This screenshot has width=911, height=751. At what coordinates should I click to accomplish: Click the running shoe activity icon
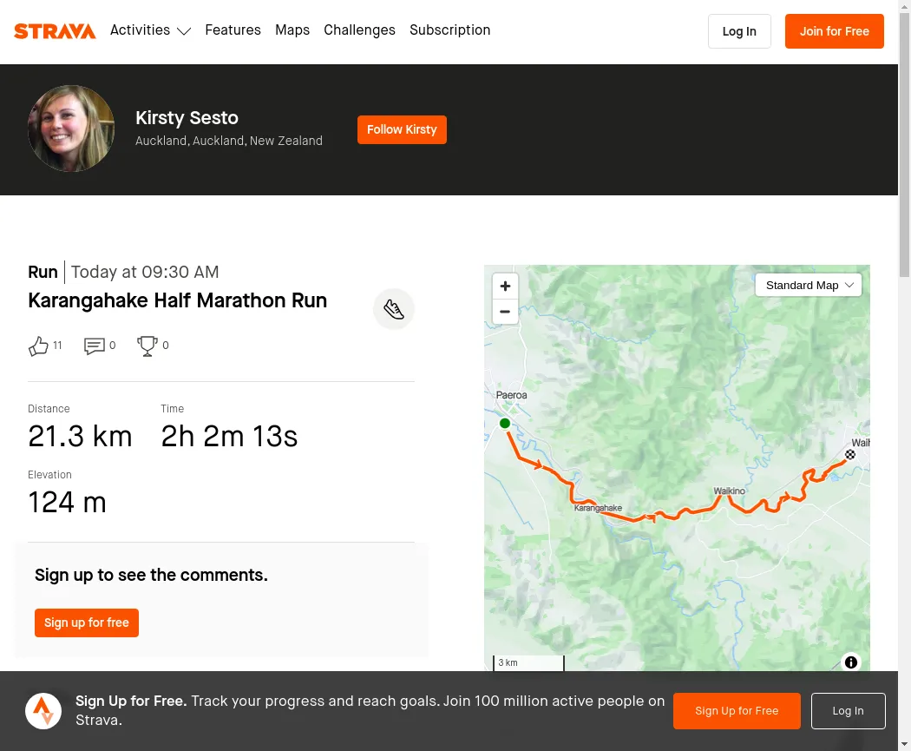pyautogui.click(x=394, y=309)
